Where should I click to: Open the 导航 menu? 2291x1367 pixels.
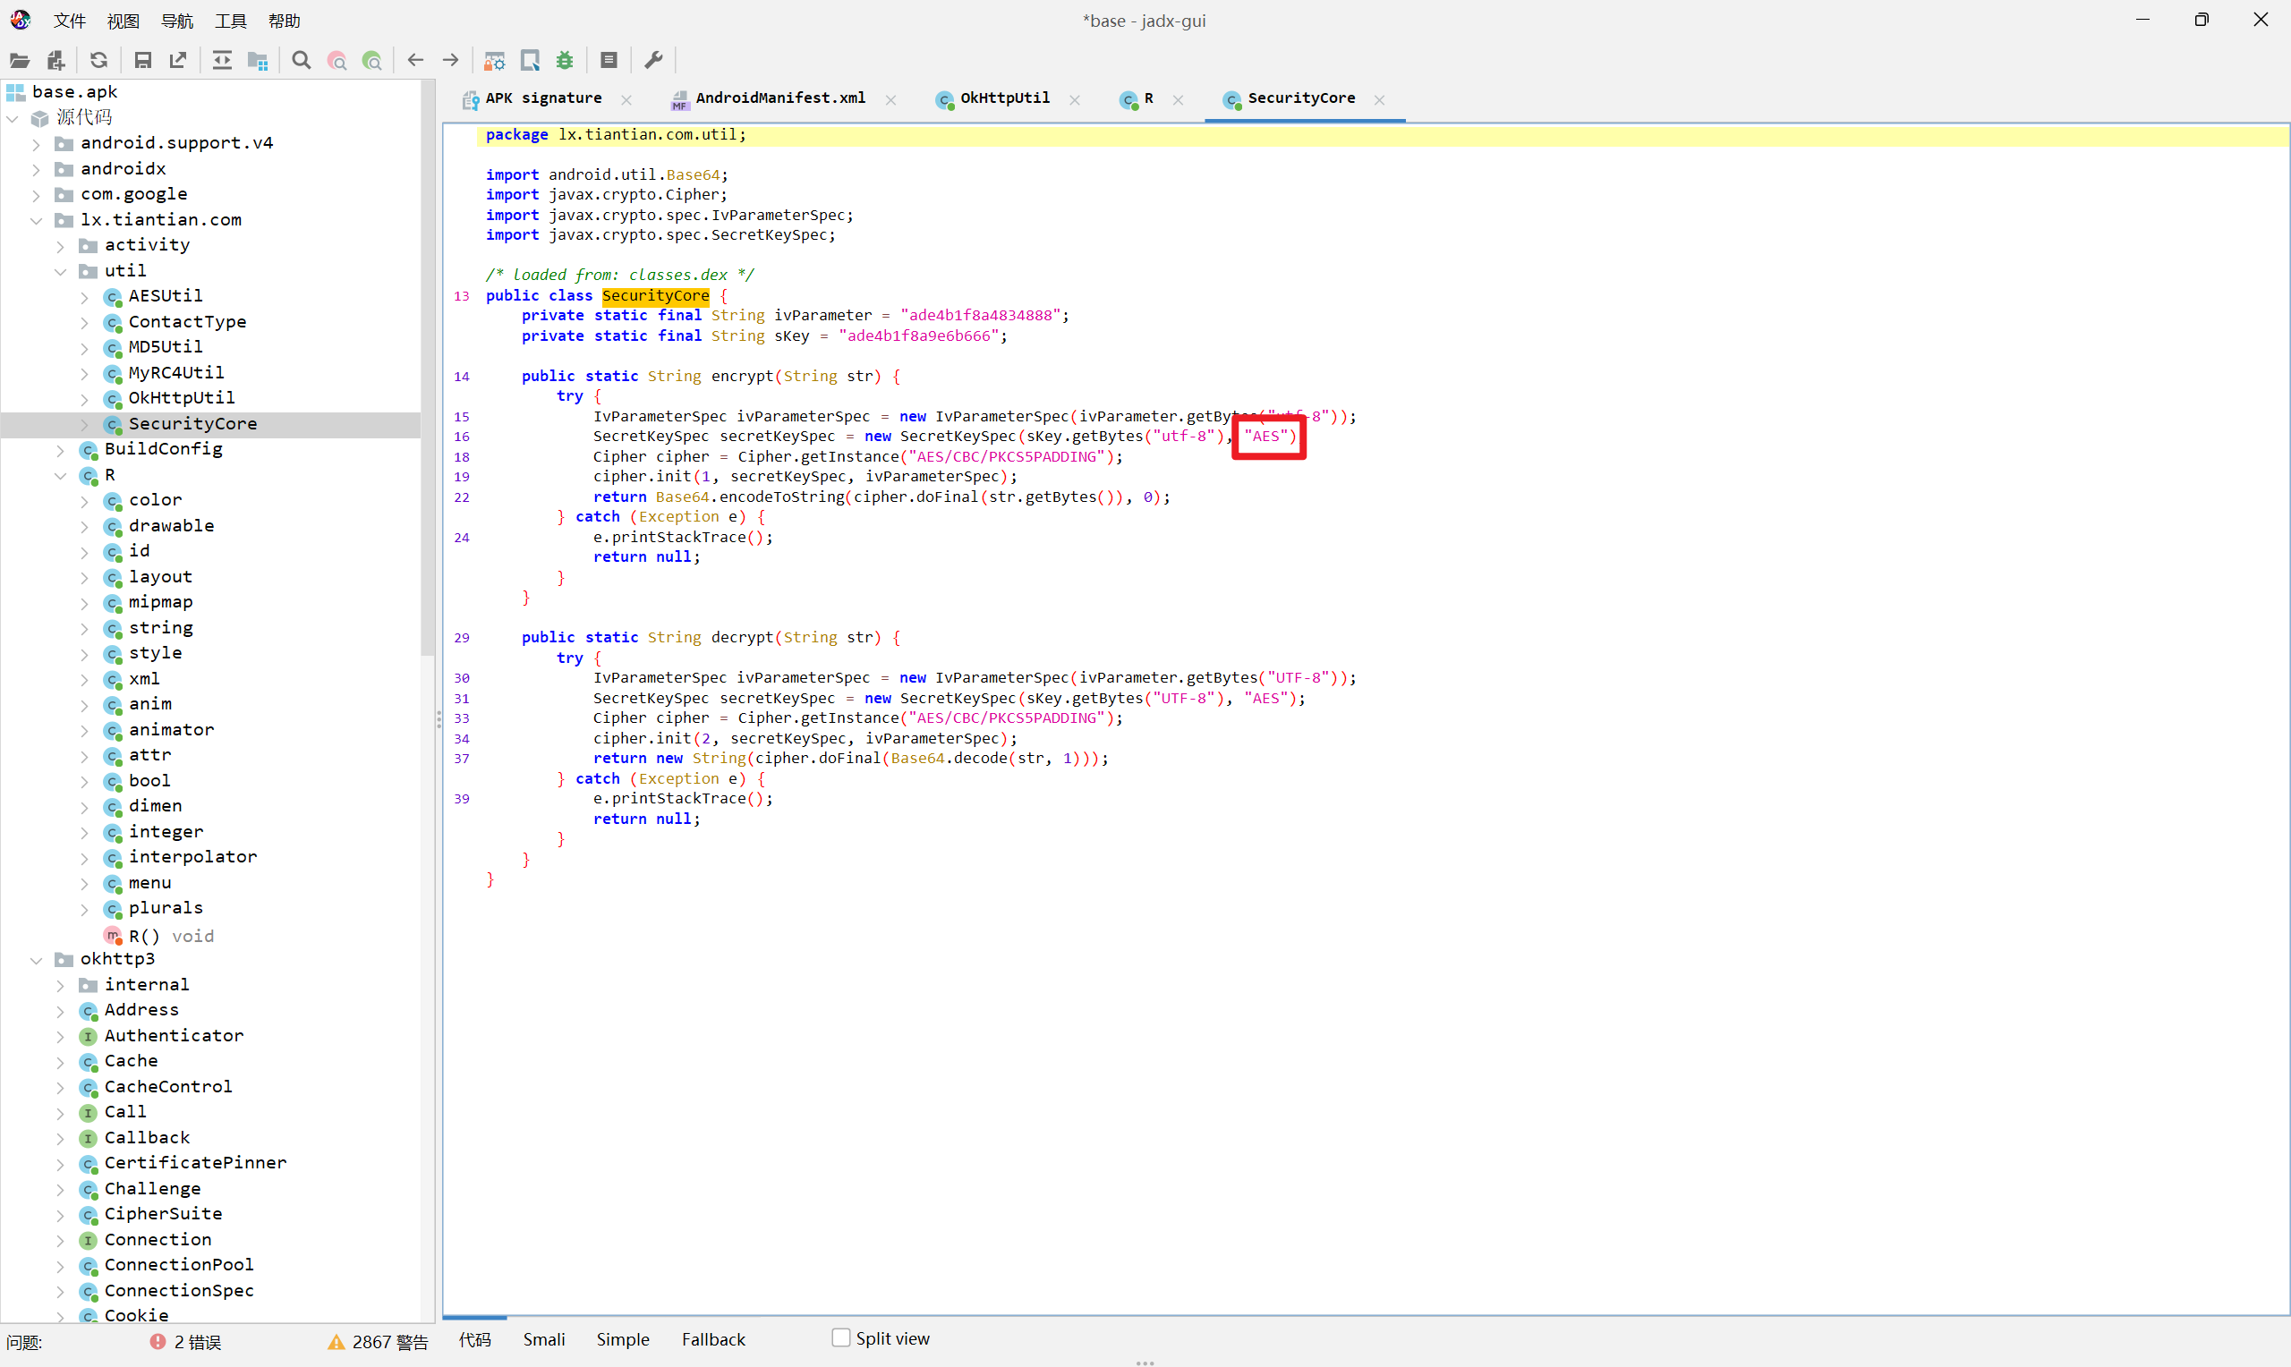177,21
